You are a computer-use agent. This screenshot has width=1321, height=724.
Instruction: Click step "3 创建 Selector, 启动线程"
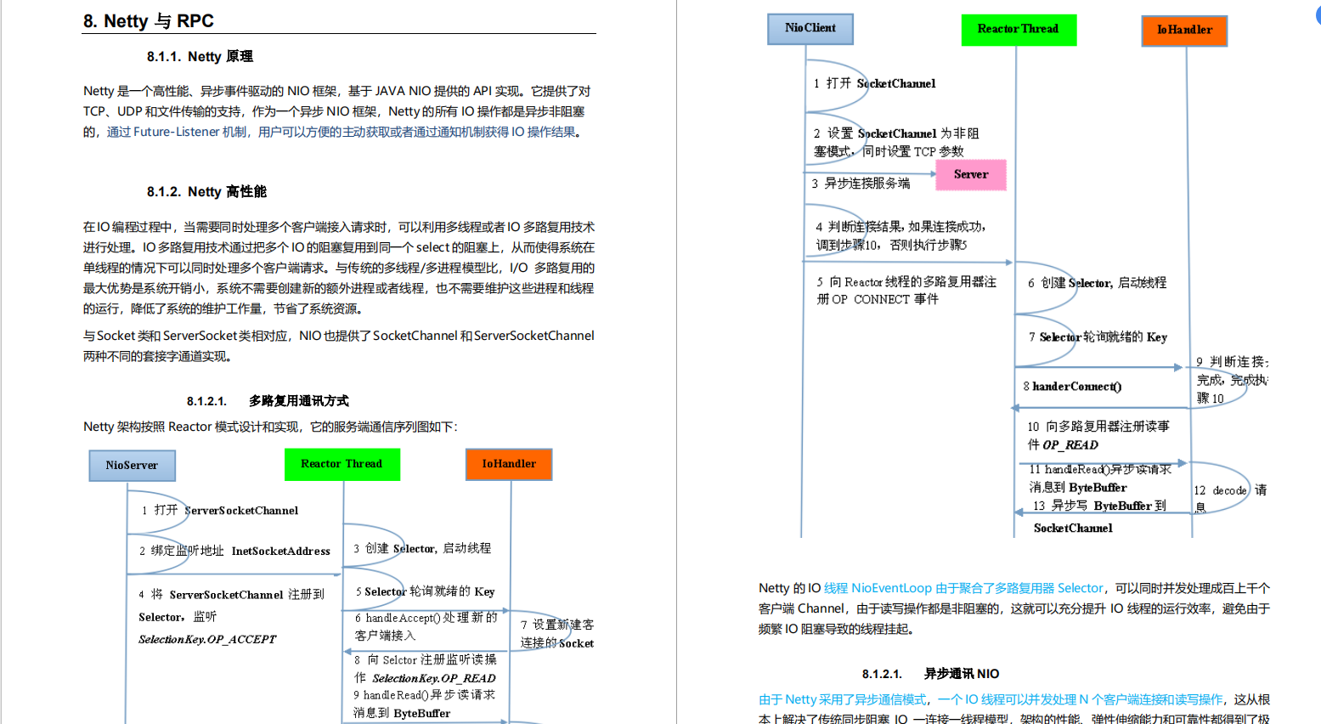point(422,548)
